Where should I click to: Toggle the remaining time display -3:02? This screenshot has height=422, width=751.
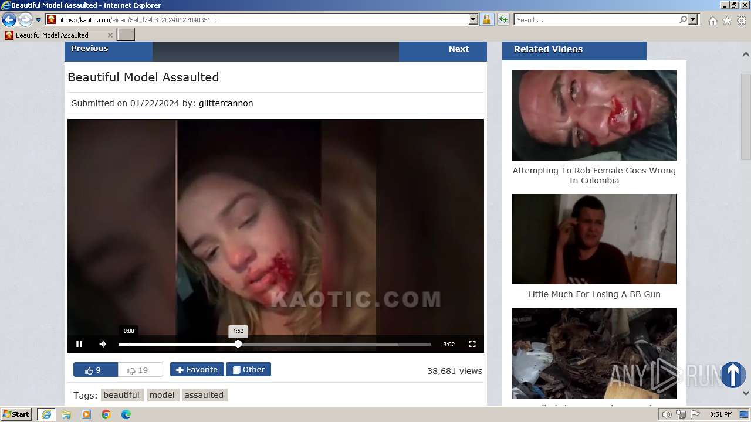pyautogui.click(x=448, y=345)
